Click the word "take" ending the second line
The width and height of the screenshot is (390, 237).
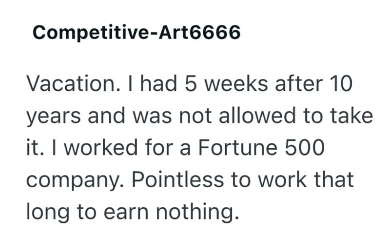point(352,117)
